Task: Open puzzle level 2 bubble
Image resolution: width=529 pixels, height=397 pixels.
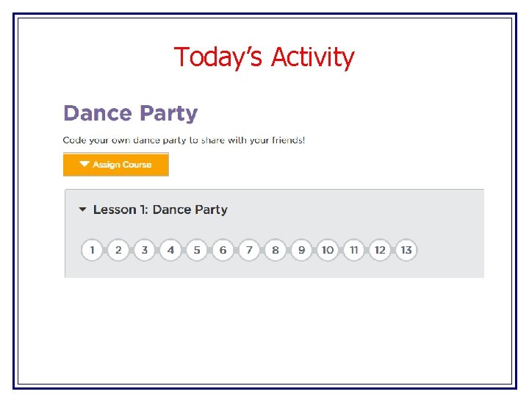Action: tap(118, 250)
